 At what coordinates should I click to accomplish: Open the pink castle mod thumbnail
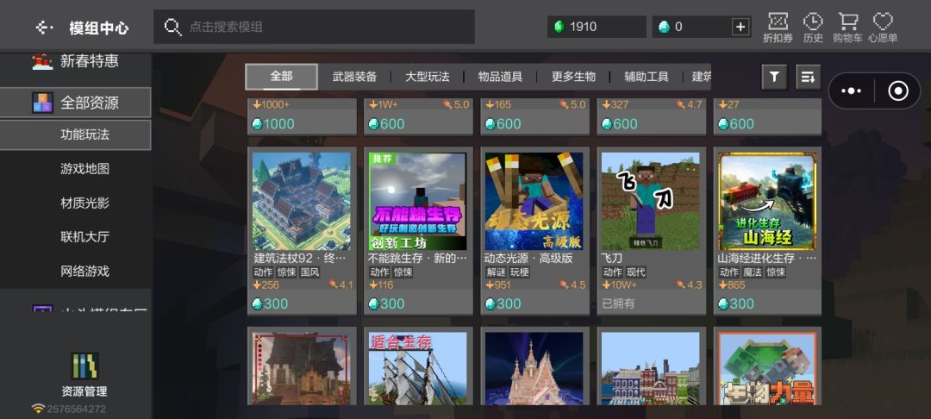[534, 368]
